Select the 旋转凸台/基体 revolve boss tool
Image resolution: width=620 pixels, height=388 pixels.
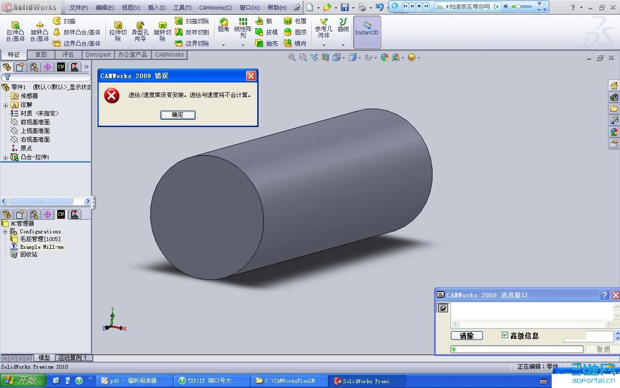[40, 32]
